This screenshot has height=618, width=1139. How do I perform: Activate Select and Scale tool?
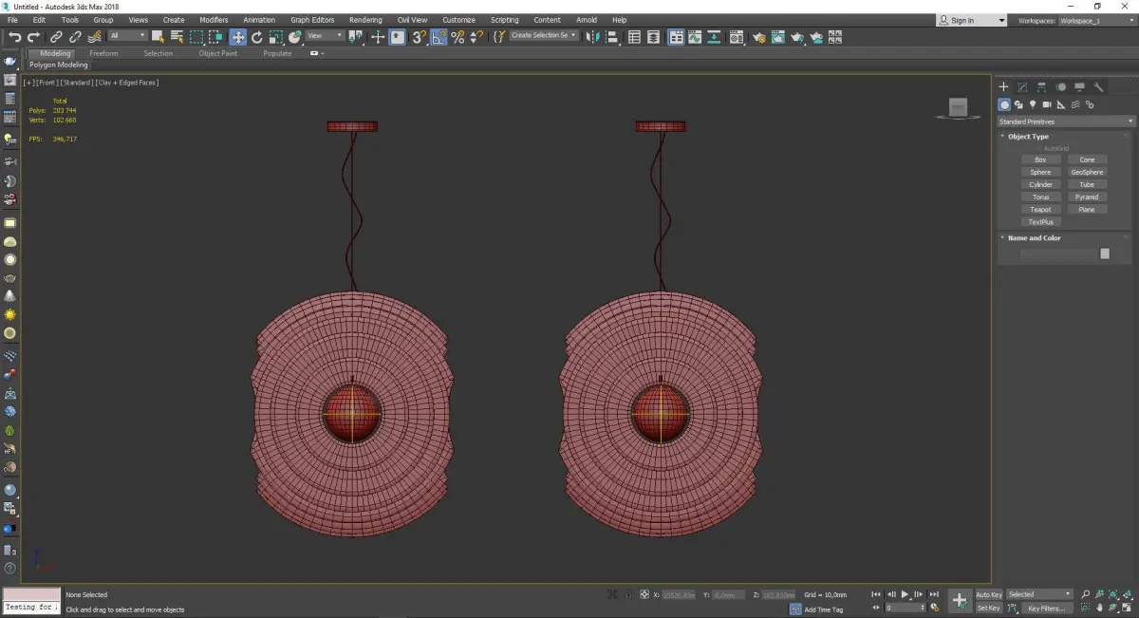[x=275, y=37]
